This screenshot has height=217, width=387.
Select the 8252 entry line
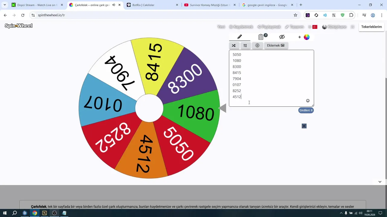[237, 91]
